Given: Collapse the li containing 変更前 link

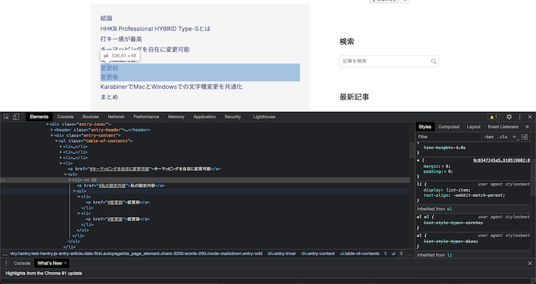Looking at the screenshot, I should tap(78, 197).
